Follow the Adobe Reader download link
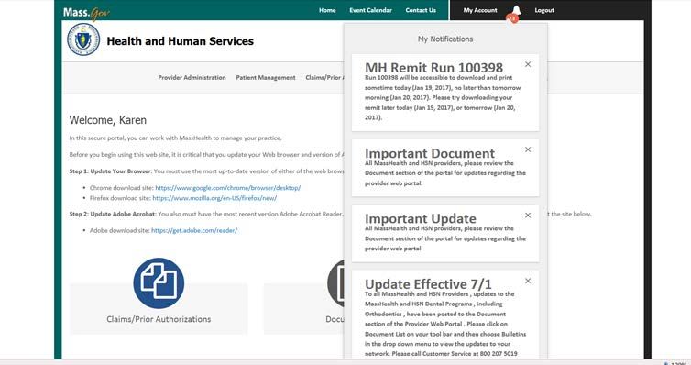Image resolution: width=691 pixels, height=365 pixels. 194,230
